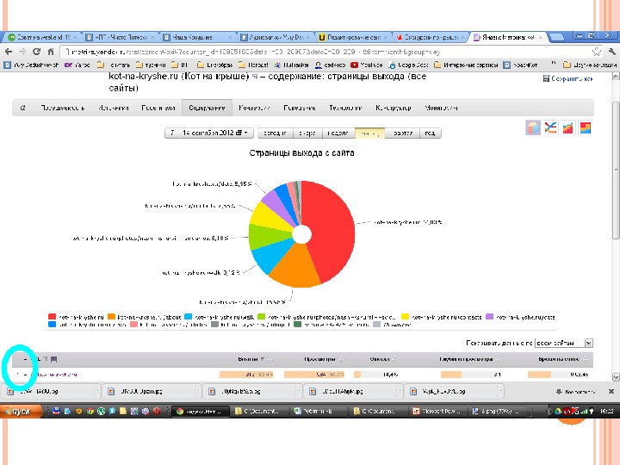Click the page scrollbar down arrow
Viewport: 620px width, 465px height.
[x=616, y=377]
